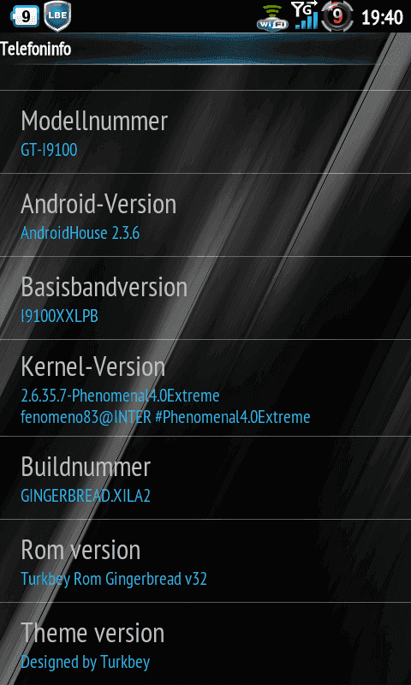The image size is (411, 685).
Task: Select the Rom version item
Action: [x=205, y=561]
